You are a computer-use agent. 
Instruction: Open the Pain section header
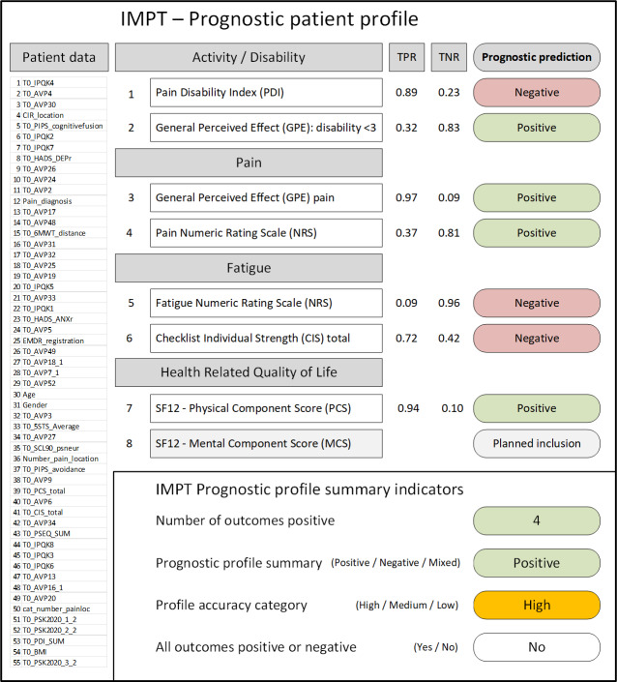tap(250, 163)
